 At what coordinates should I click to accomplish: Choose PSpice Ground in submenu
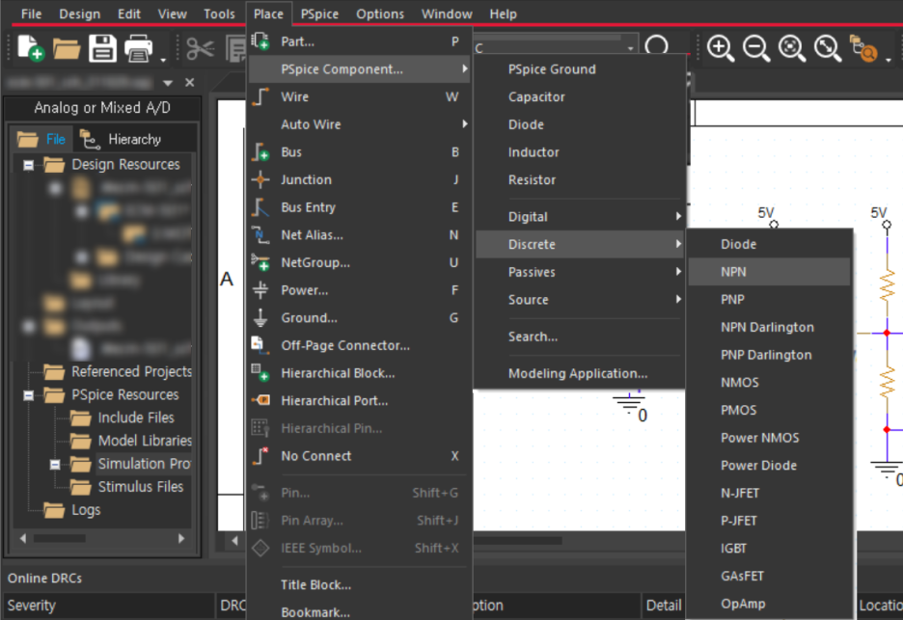tap(580, 69)
